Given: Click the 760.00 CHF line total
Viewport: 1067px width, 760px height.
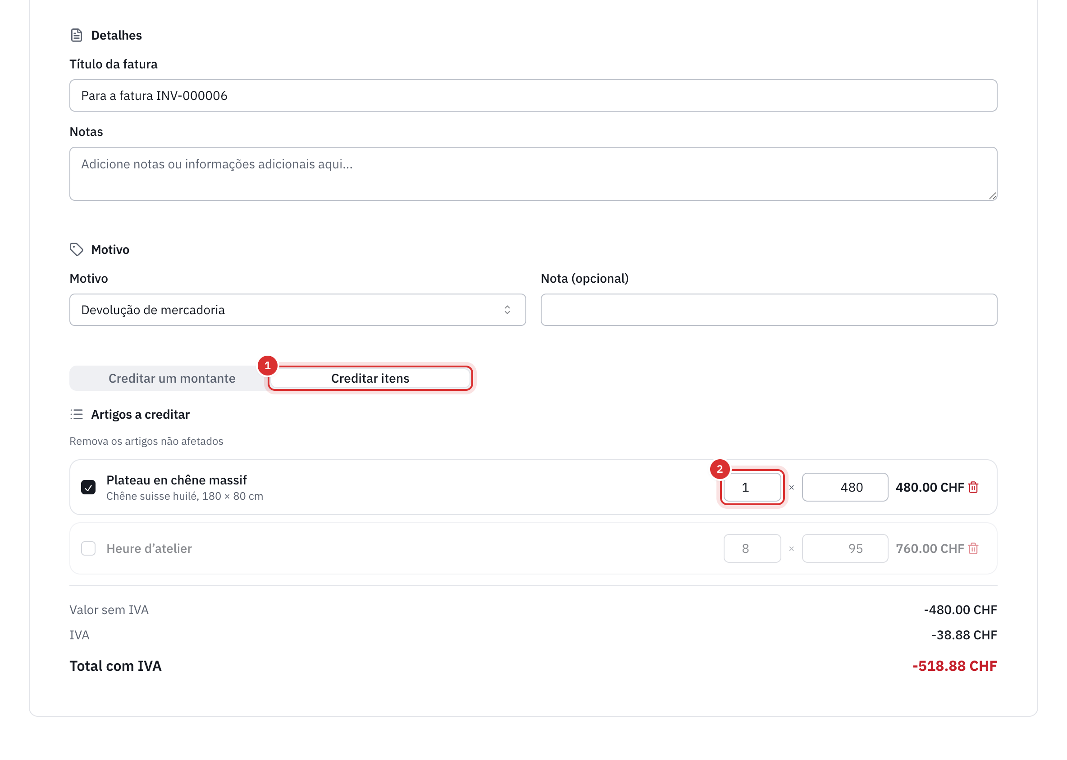Looking at the screenshot, I should click(x=930, y=549).
